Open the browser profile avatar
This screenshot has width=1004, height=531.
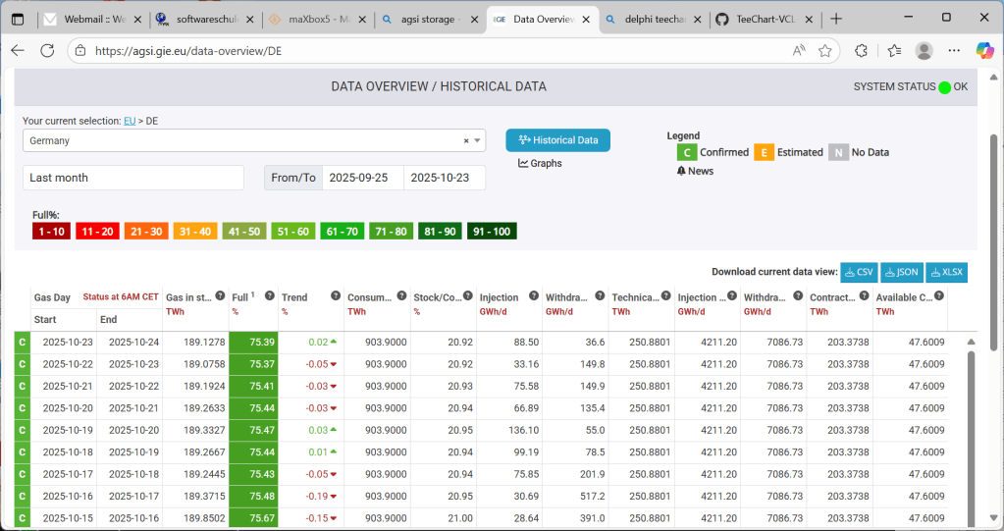click(x=924, y=51)
